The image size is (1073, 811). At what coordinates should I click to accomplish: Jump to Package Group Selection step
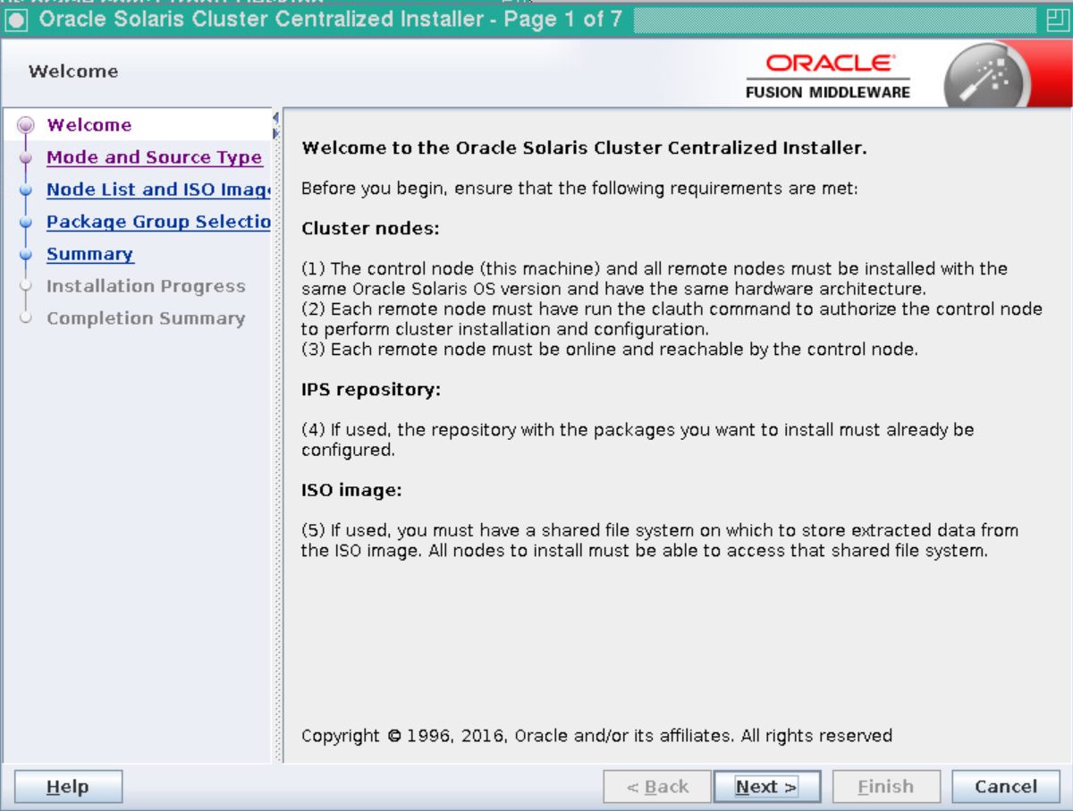click(158, 222)
